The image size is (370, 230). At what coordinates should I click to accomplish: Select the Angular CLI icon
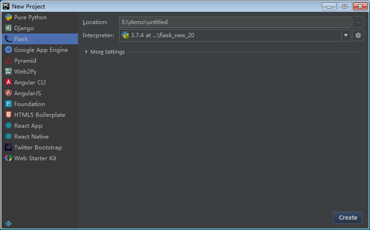coord(9,82)
